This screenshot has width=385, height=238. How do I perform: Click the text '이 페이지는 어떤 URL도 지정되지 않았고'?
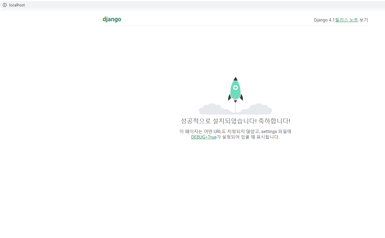coord(220,131)
